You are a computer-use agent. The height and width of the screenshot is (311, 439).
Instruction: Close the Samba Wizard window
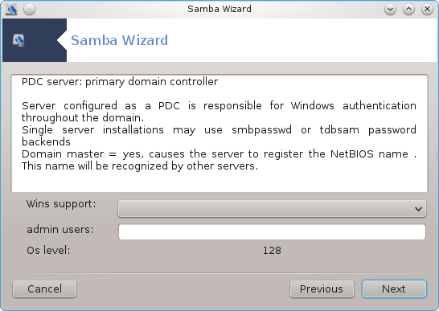[427, 9]
